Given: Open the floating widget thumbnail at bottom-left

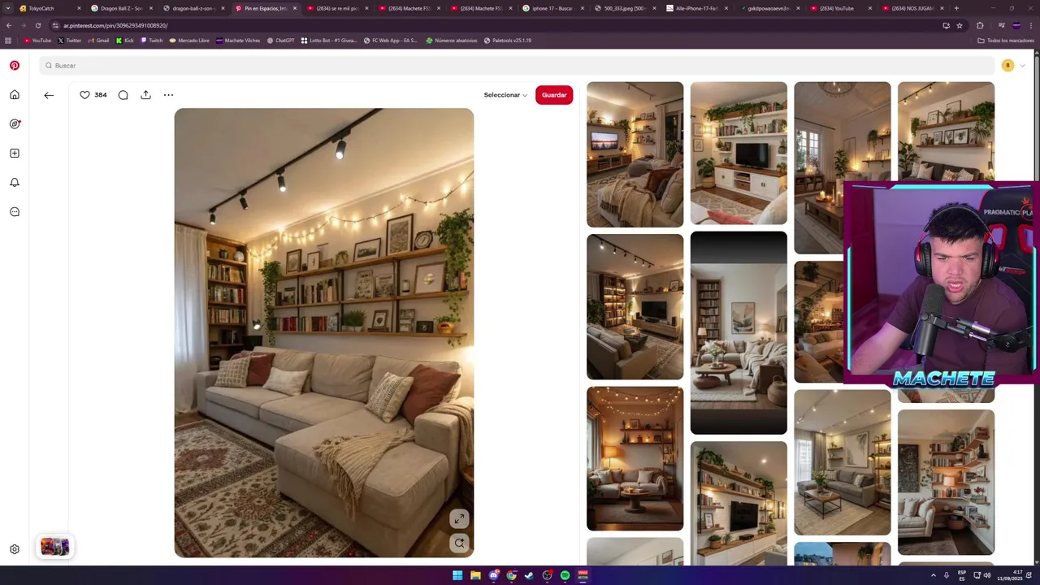Looking at the screenshot, I should (55, 547).
